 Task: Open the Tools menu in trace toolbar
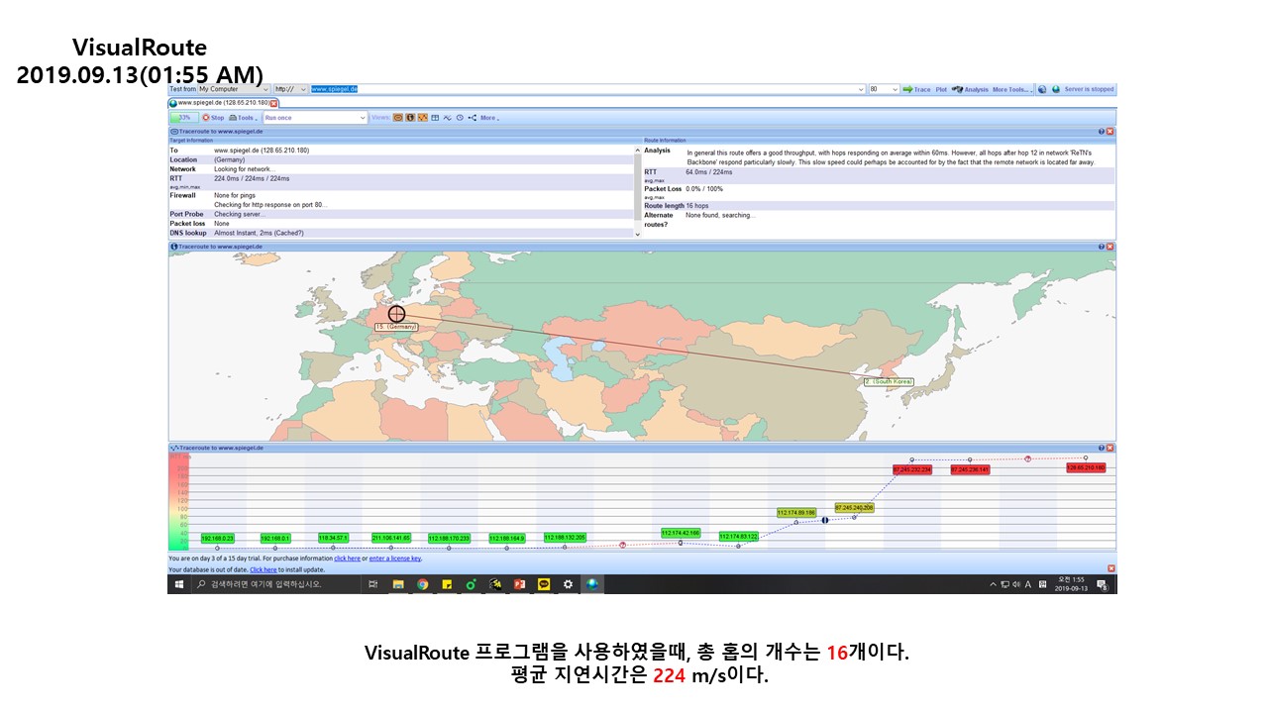[244, 118]
